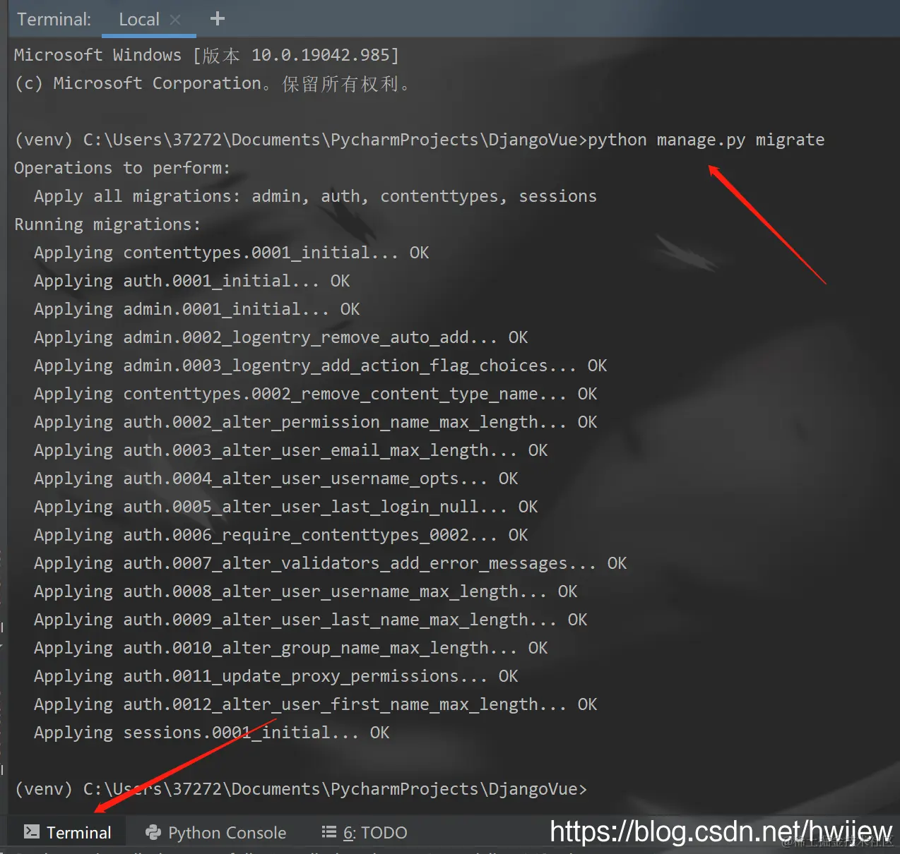Click the 'auth.0011_update_proxy_permissions' line

pyautogui.click(x=276, y=676)
